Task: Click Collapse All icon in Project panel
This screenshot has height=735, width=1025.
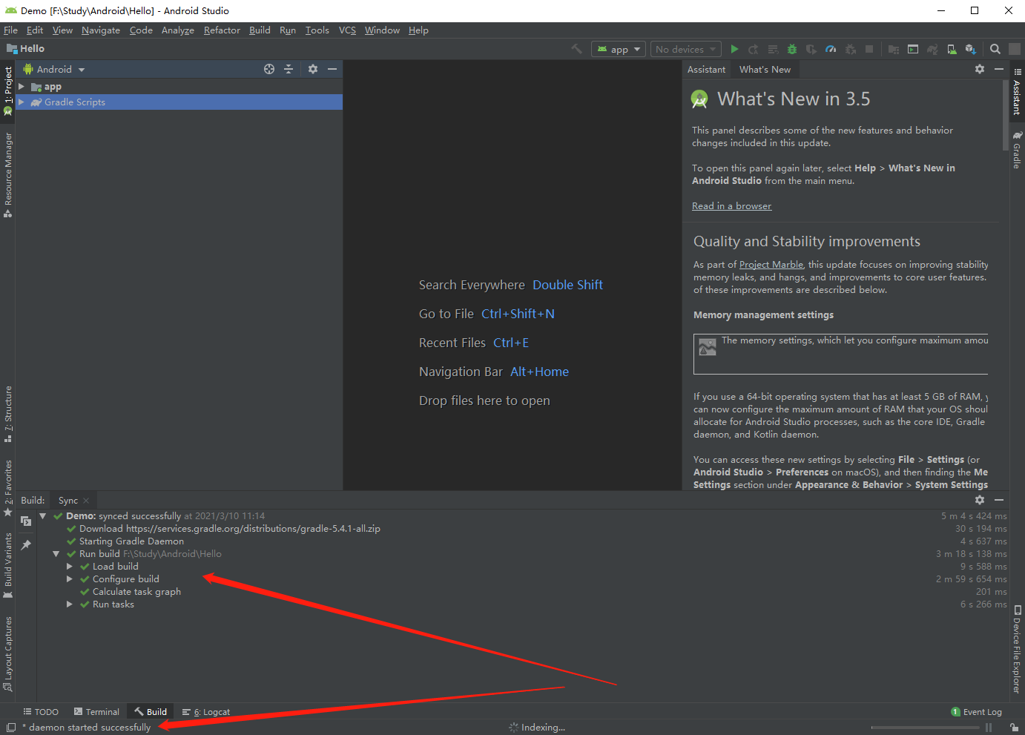Action: pyautogui.click(x=289, y=69)
